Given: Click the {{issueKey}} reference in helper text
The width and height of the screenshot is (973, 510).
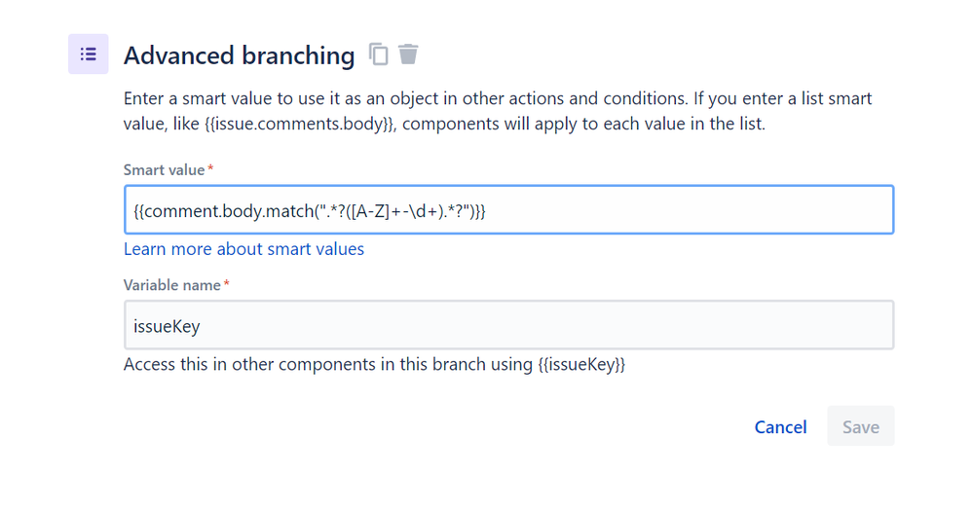Looking at the screenshot, I should (581, 364).
